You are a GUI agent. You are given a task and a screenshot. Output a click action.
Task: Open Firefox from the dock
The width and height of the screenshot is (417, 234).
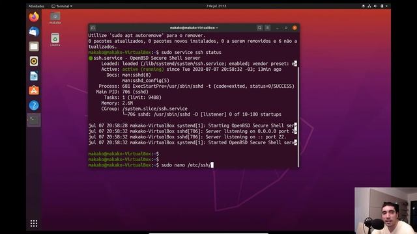pyautogui.click(x=34, y=17)
